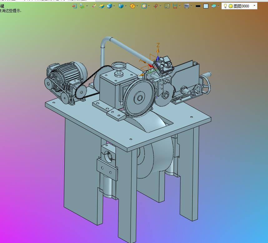The width and height of the screenshot is (268, 243).
Task: Expand the shaded cube display dropdown
Action: click(x=114, y=6)
